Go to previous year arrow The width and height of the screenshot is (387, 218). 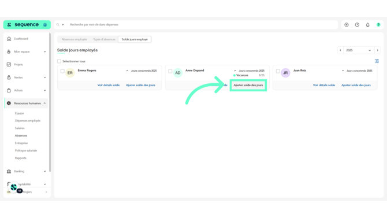click(x=340, y=50)
